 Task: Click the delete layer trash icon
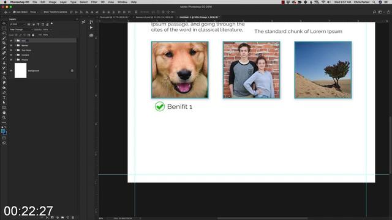[73, 218]
